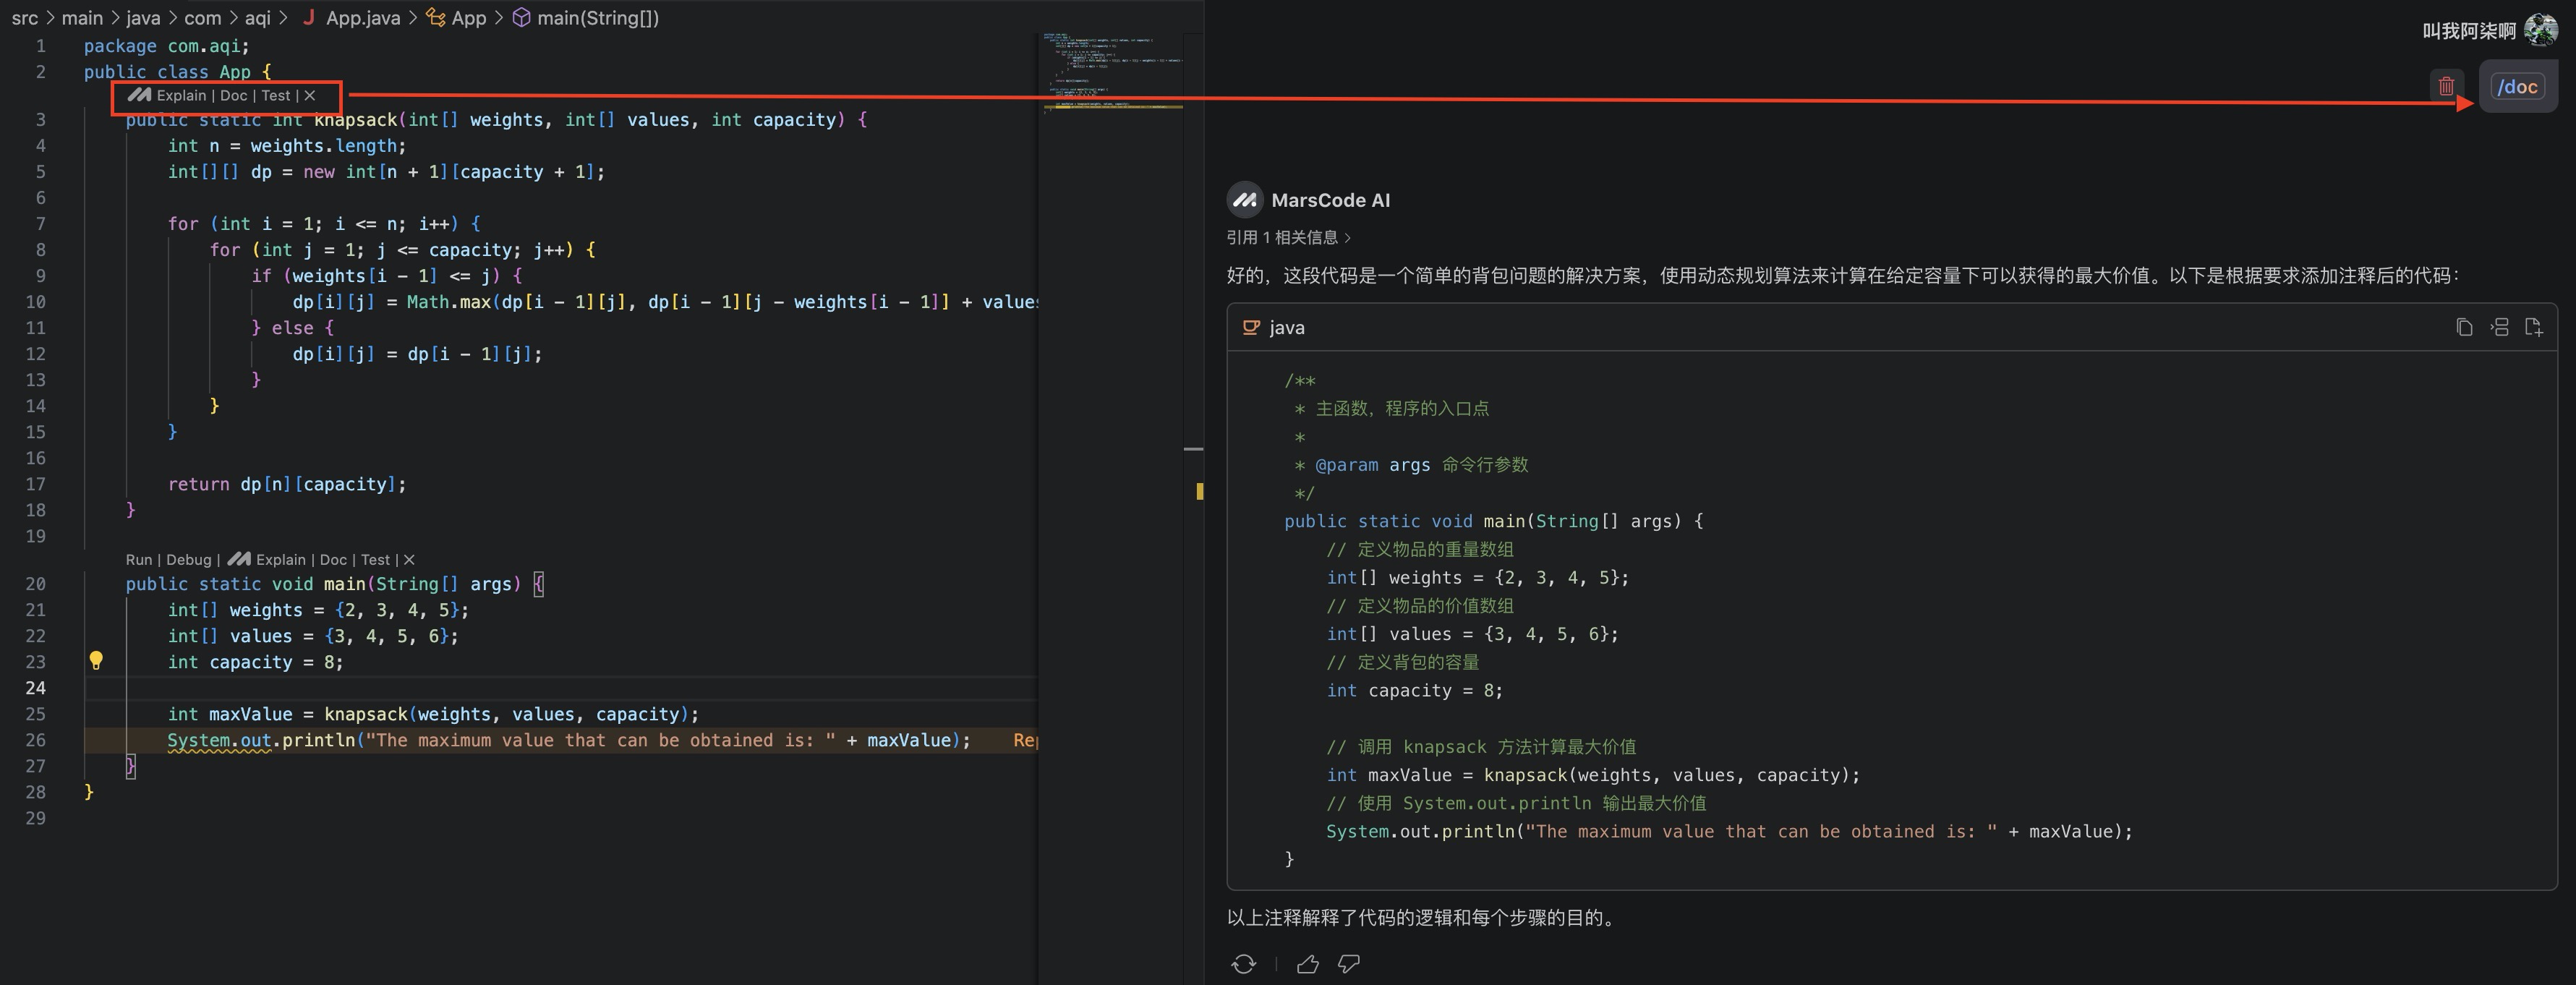Insert code at cursor icon
Screen dimensions: 2576x985
(2499, 327)
